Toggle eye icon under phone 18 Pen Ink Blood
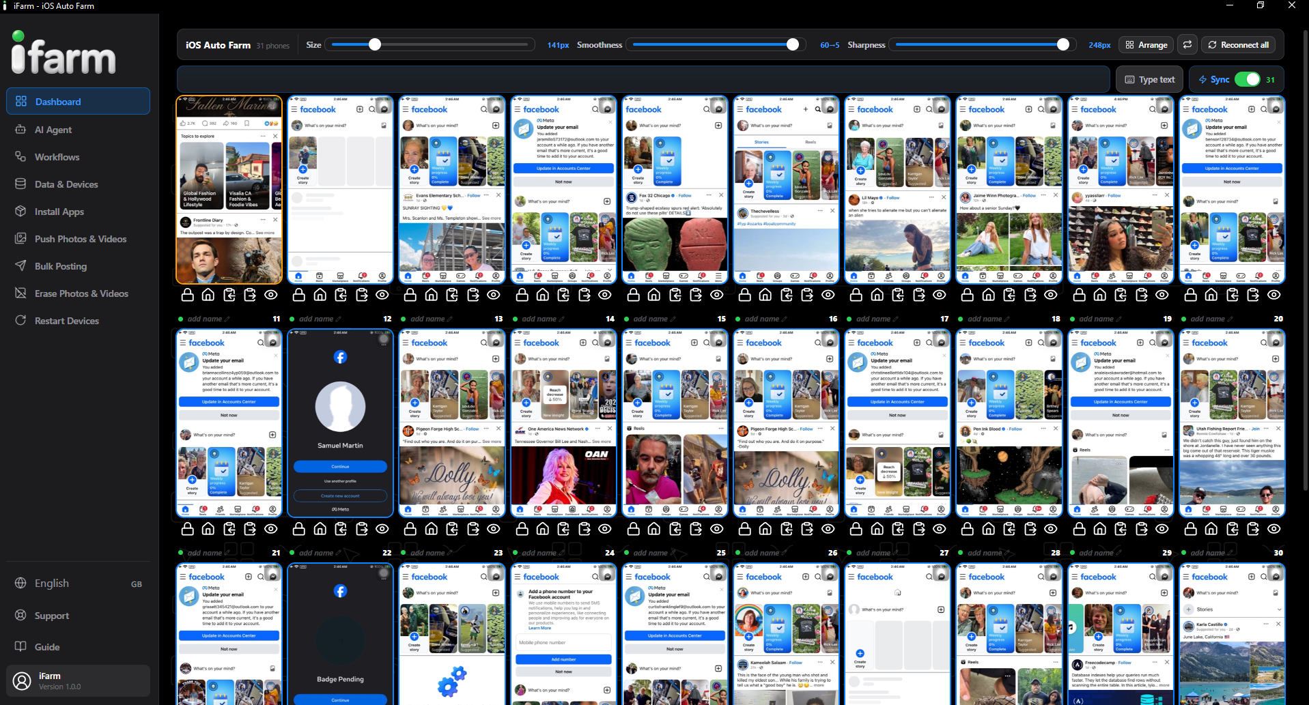 tap(1051, 529)
